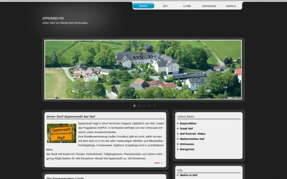
Task: Open the Biergarten link
Action: coord(187,149)
